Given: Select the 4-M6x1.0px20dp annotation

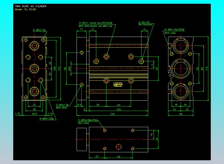Looking at the screenshot, I should pos(174,30).
